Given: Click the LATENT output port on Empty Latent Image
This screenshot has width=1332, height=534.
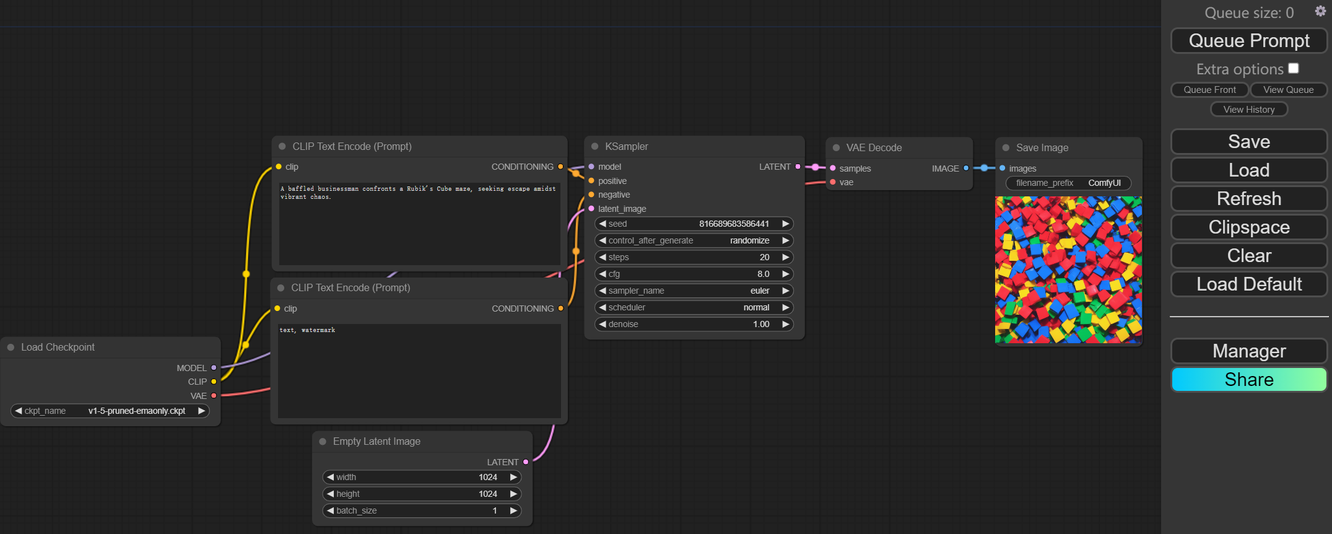Looking at the screenshot, I should click(526, 462).
